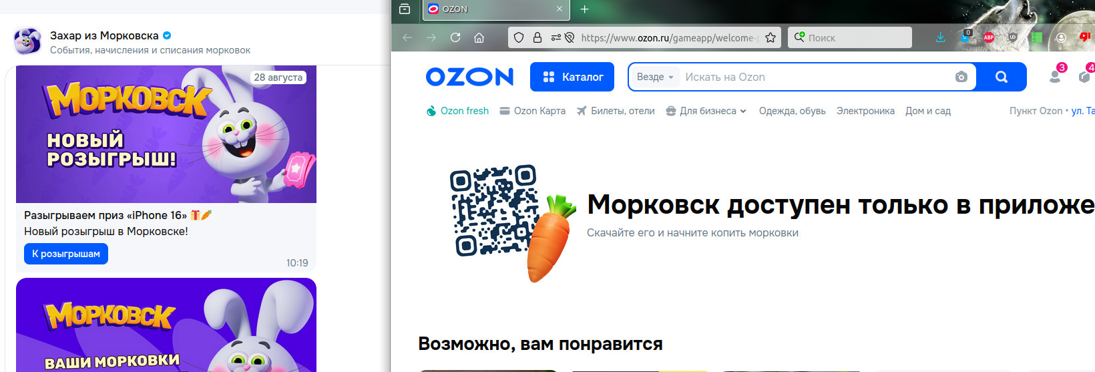Open Ozon orders box icon

pos(1086,75)
